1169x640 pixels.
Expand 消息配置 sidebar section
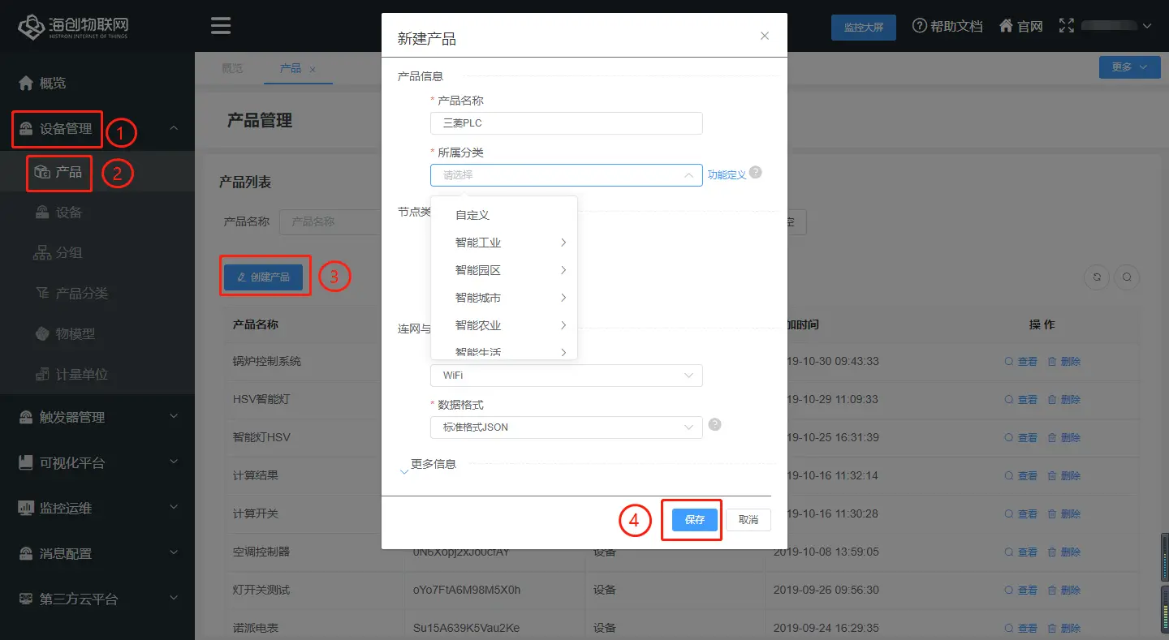tap(97, 553)
